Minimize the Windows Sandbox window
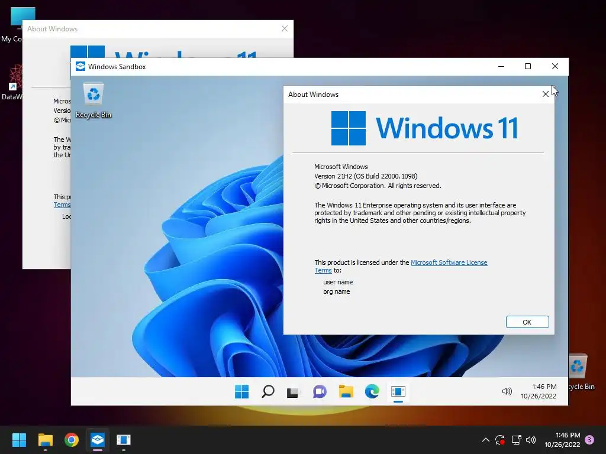 tap(501, 66)
